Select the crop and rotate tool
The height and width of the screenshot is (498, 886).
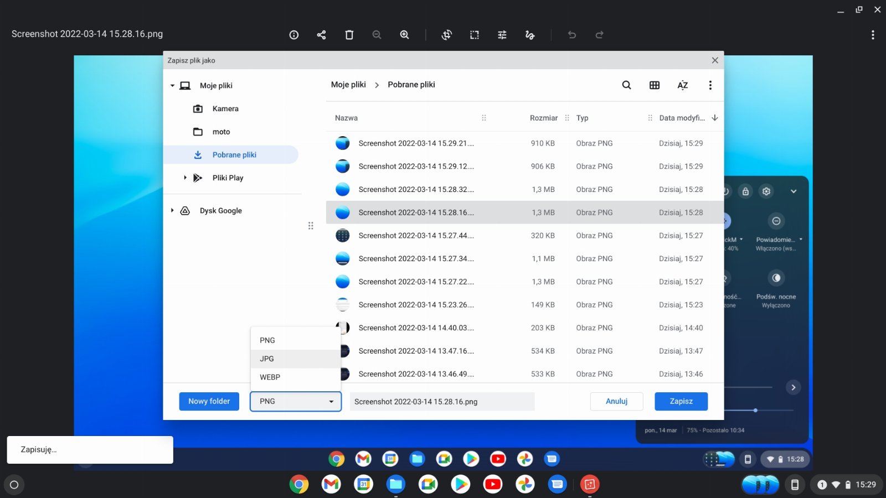[447, 35]
